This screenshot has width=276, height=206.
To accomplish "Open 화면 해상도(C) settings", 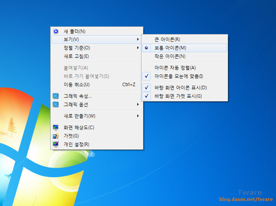I will [x=97, y=128].
